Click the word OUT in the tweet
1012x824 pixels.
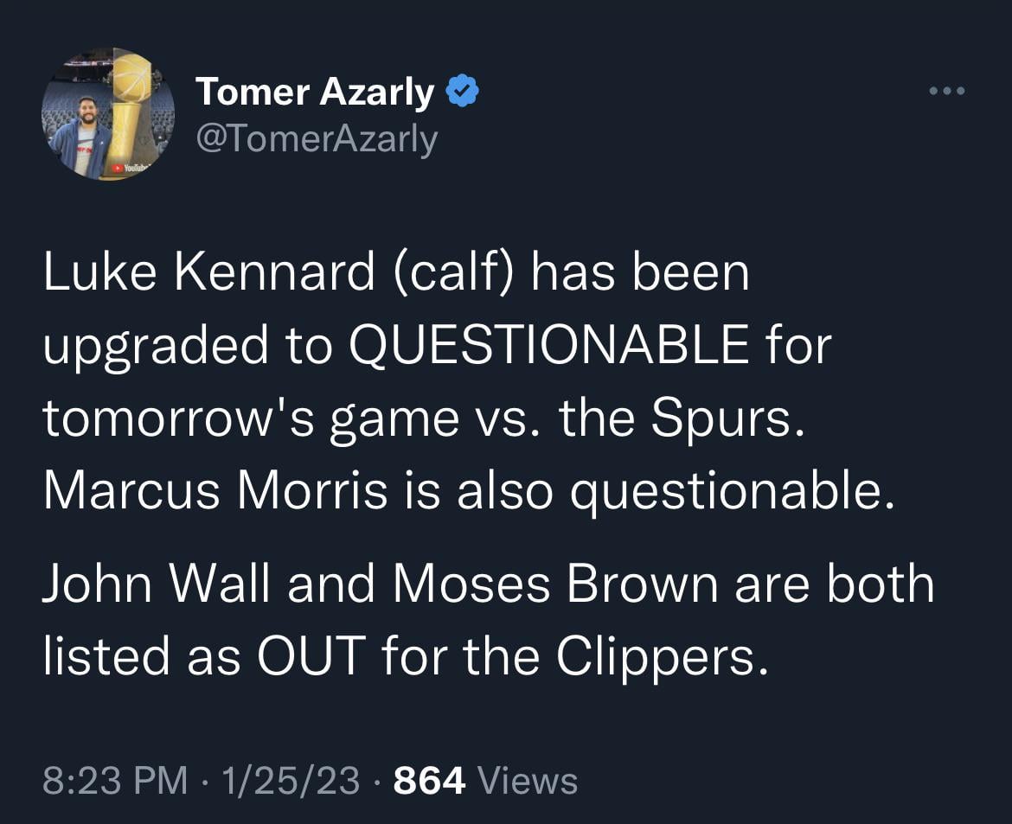point(308,657)
